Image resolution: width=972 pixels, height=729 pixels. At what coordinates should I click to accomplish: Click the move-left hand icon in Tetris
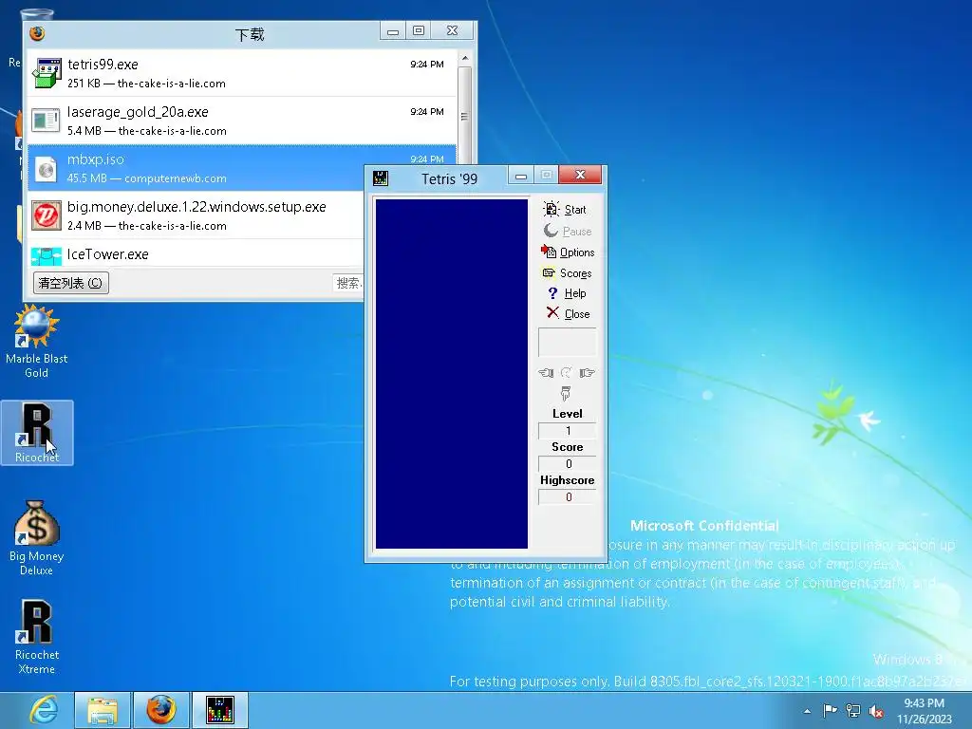pyautogui.click(x=546, y=372)
